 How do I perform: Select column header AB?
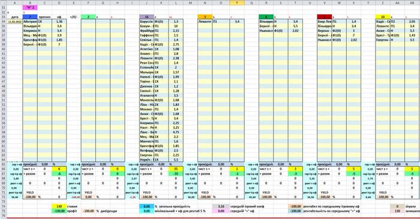(412, 3)
